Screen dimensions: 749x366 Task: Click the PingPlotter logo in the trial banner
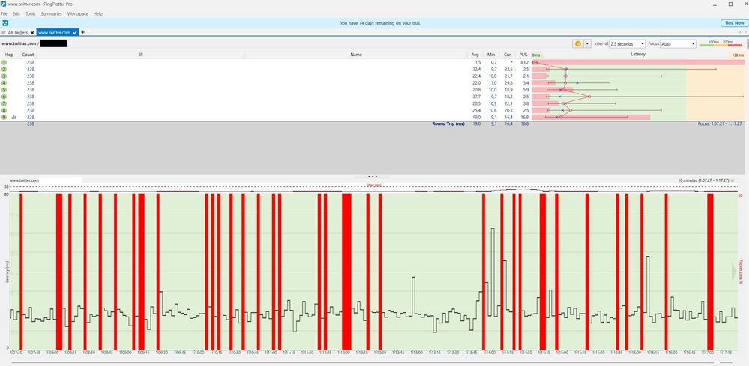5,23
